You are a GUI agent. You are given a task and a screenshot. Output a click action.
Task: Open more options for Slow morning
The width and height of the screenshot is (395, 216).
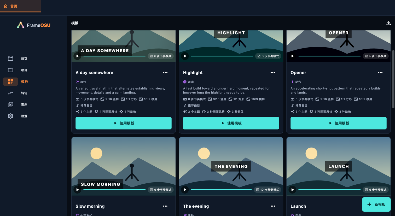tap(165, 206)
